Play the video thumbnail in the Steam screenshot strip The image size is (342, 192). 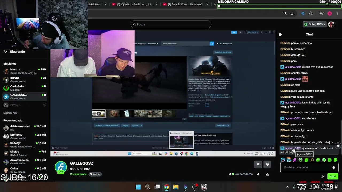(99, 114)
